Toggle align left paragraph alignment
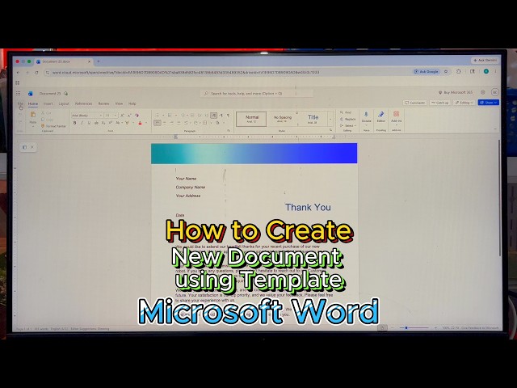Image resolution: width=517 pixels, height=388 pixels. [158, 123]
